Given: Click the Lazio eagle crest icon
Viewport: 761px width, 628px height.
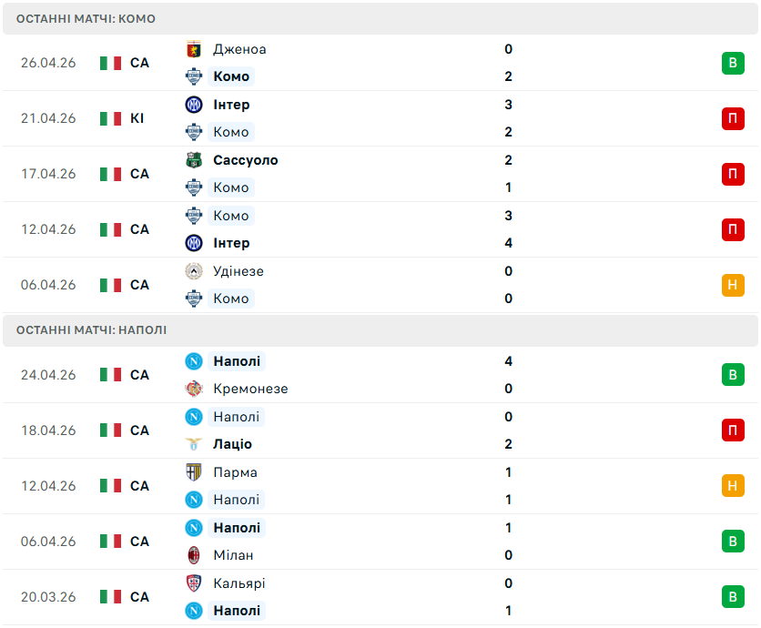Looking at the screenshot, I should (x=194, y=444).
